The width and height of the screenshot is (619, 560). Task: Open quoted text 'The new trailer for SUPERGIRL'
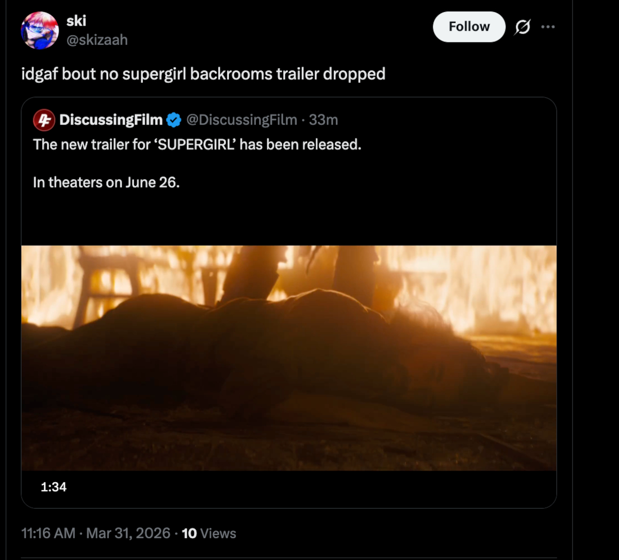[x=197, y=144]
